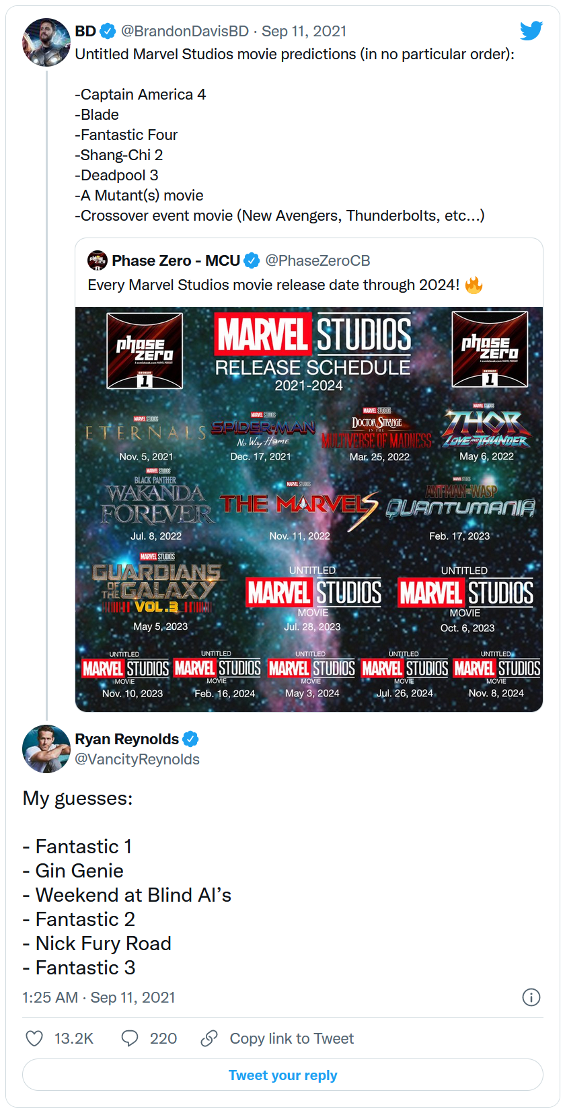Click the 220 replies count
The height and width of the screenshot is (1113, 565).
[163, 1038]
